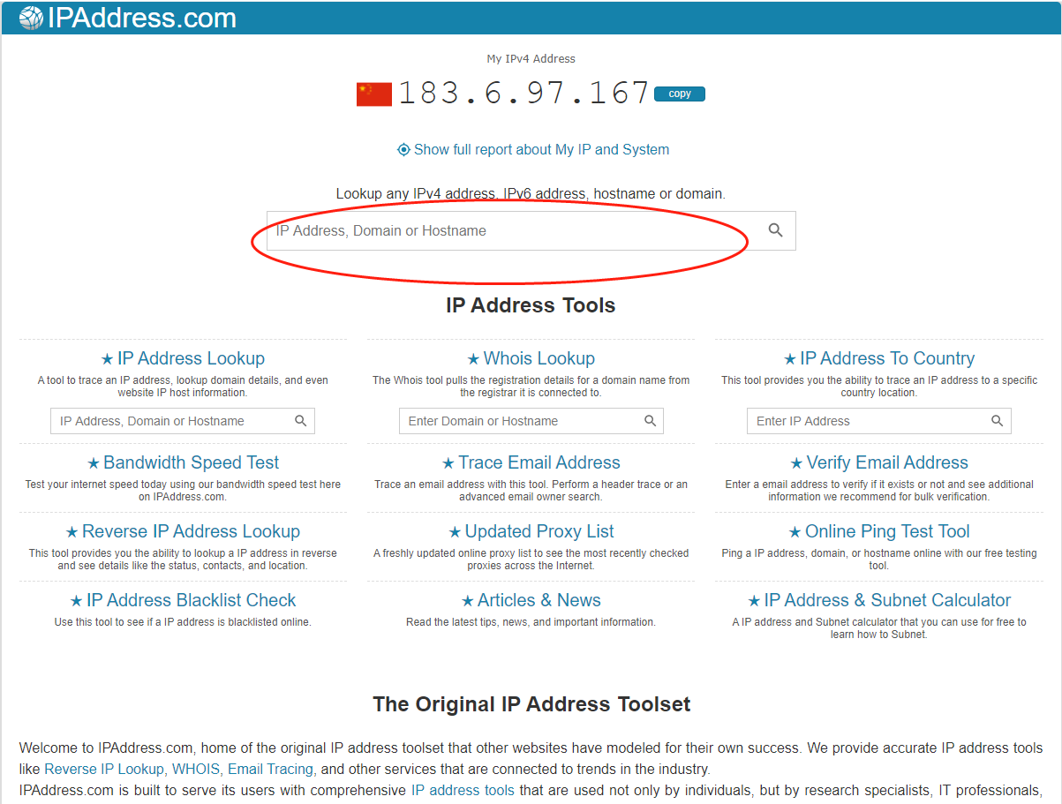Click the search icon in Whois Lookup box

pyautogui.click(x=650, y=421)
